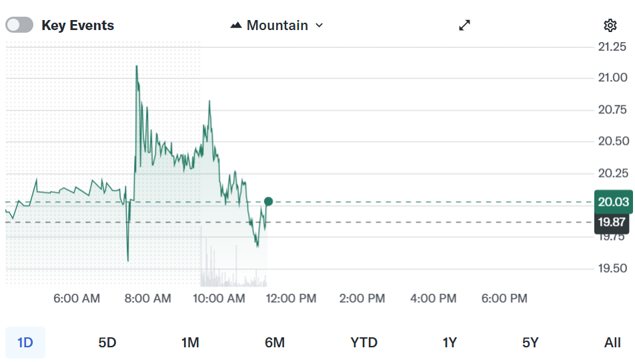Select the 1M range tab
This screenshot has width=635, height=362.
pyautogui.click(x=190, y=343)
